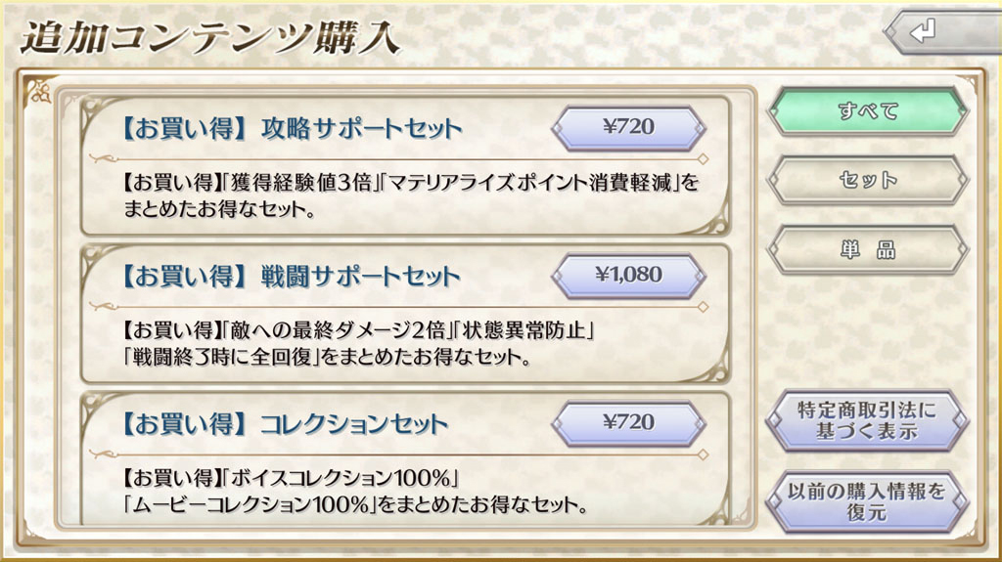Viewport: 1002px width, 562px height.
Task: Select the すべて filter tab
Action: click(867, 111)
